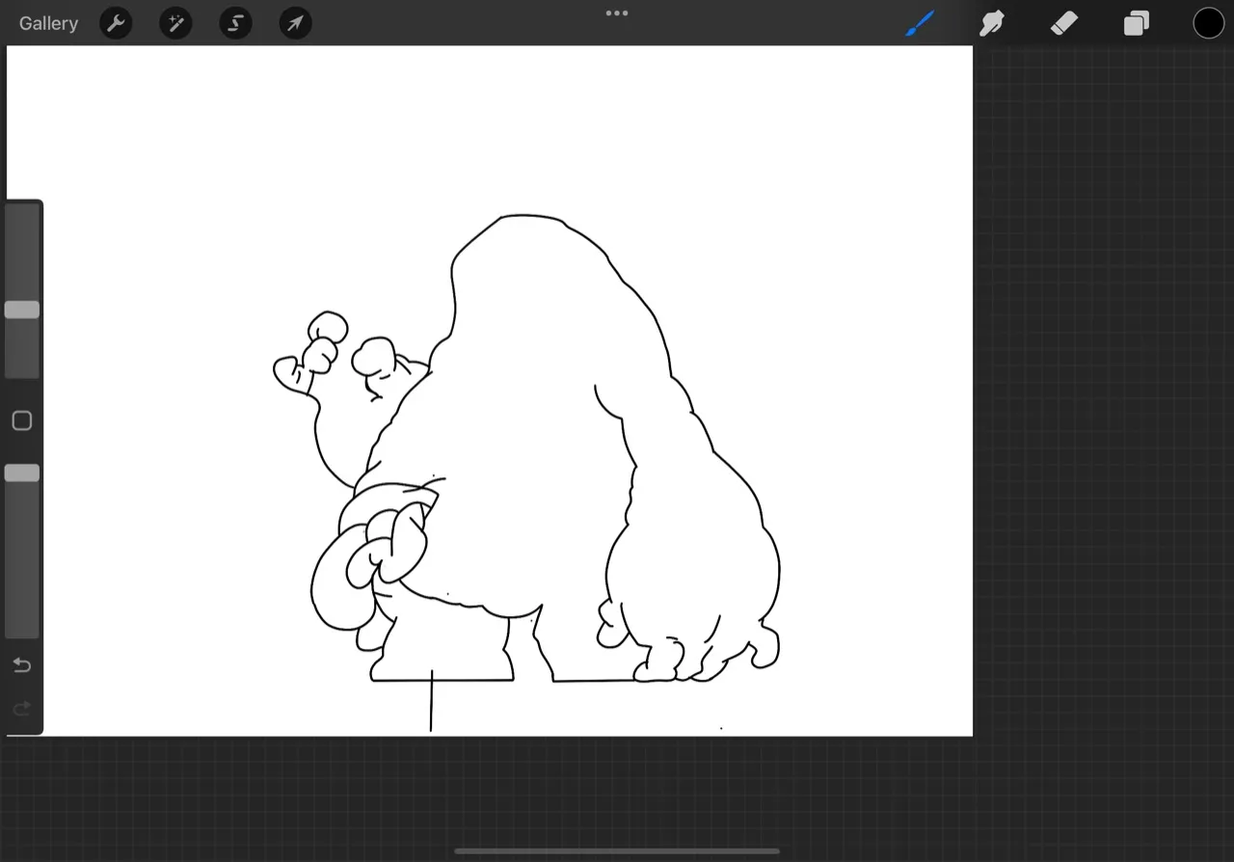Open the three-dots menu at top center

(617, 13)
